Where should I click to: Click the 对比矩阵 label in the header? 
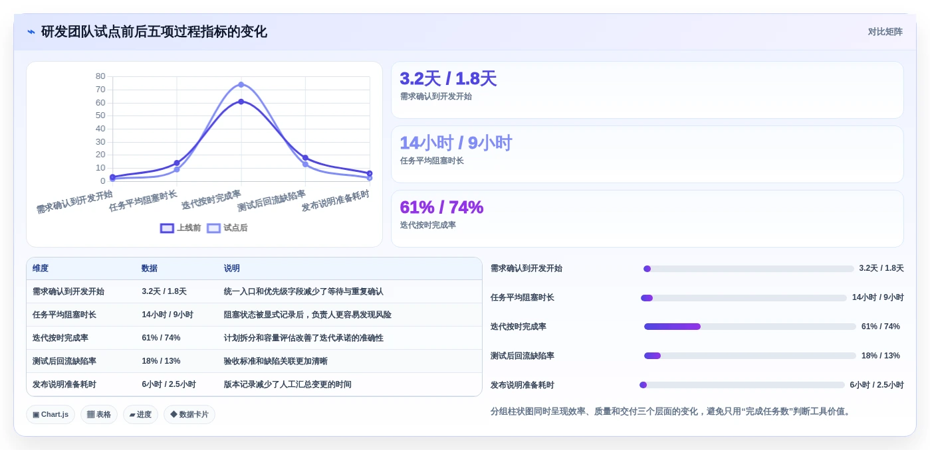coord(885,32)
